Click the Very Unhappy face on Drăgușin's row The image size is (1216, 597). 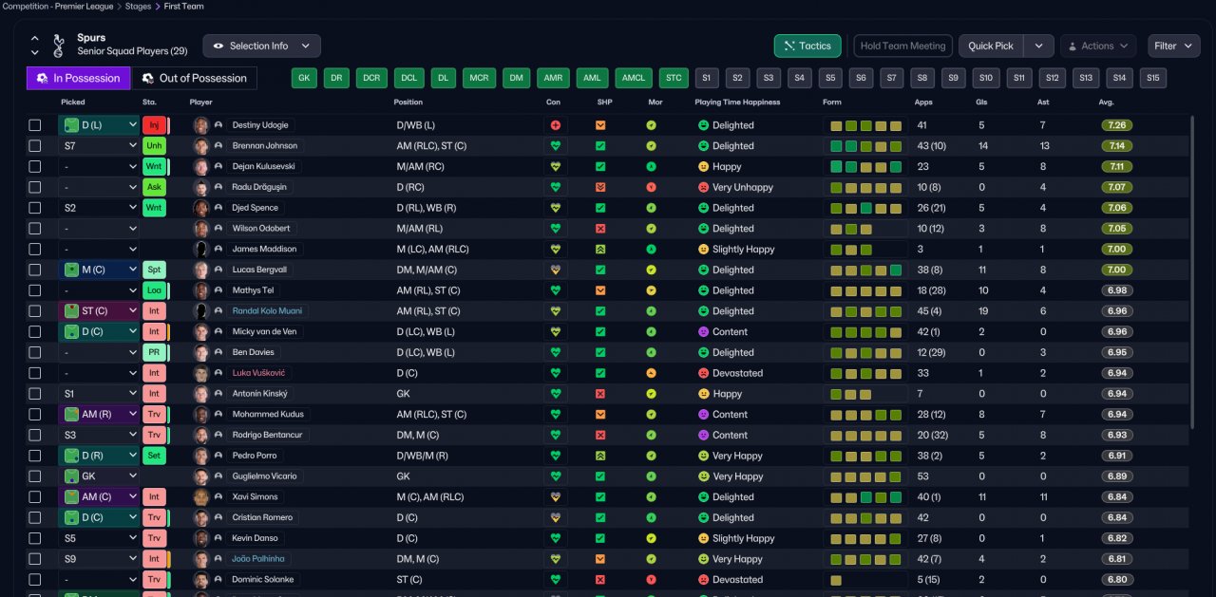click(x=704, y=187)
